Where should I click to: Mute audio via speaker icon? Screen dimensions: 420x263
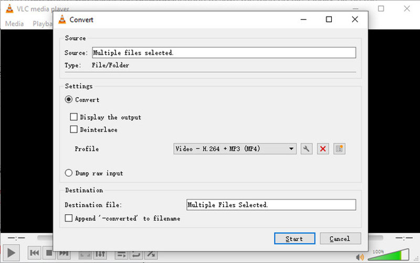(360, 257)
